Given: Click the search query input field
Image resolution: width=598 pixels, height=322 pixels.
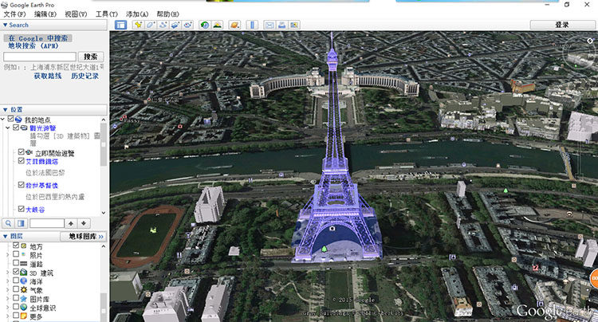Looking at the screenshot, I should point(40,57).
